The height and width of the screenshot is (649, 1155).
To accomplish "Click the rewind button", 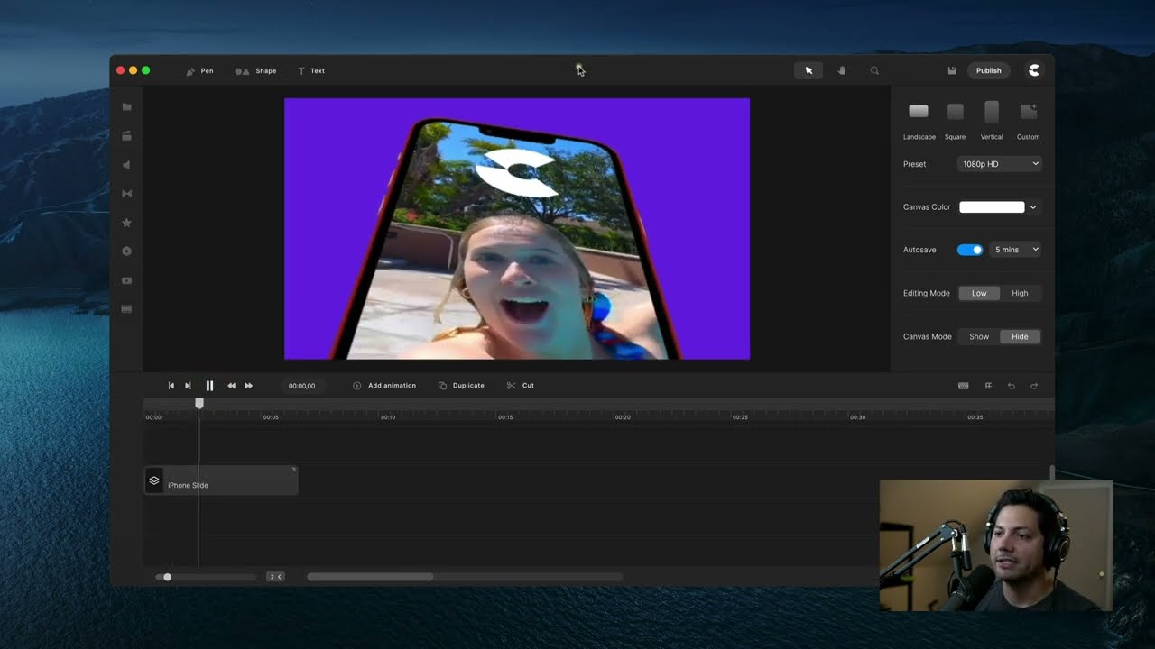I will point(231,386).
